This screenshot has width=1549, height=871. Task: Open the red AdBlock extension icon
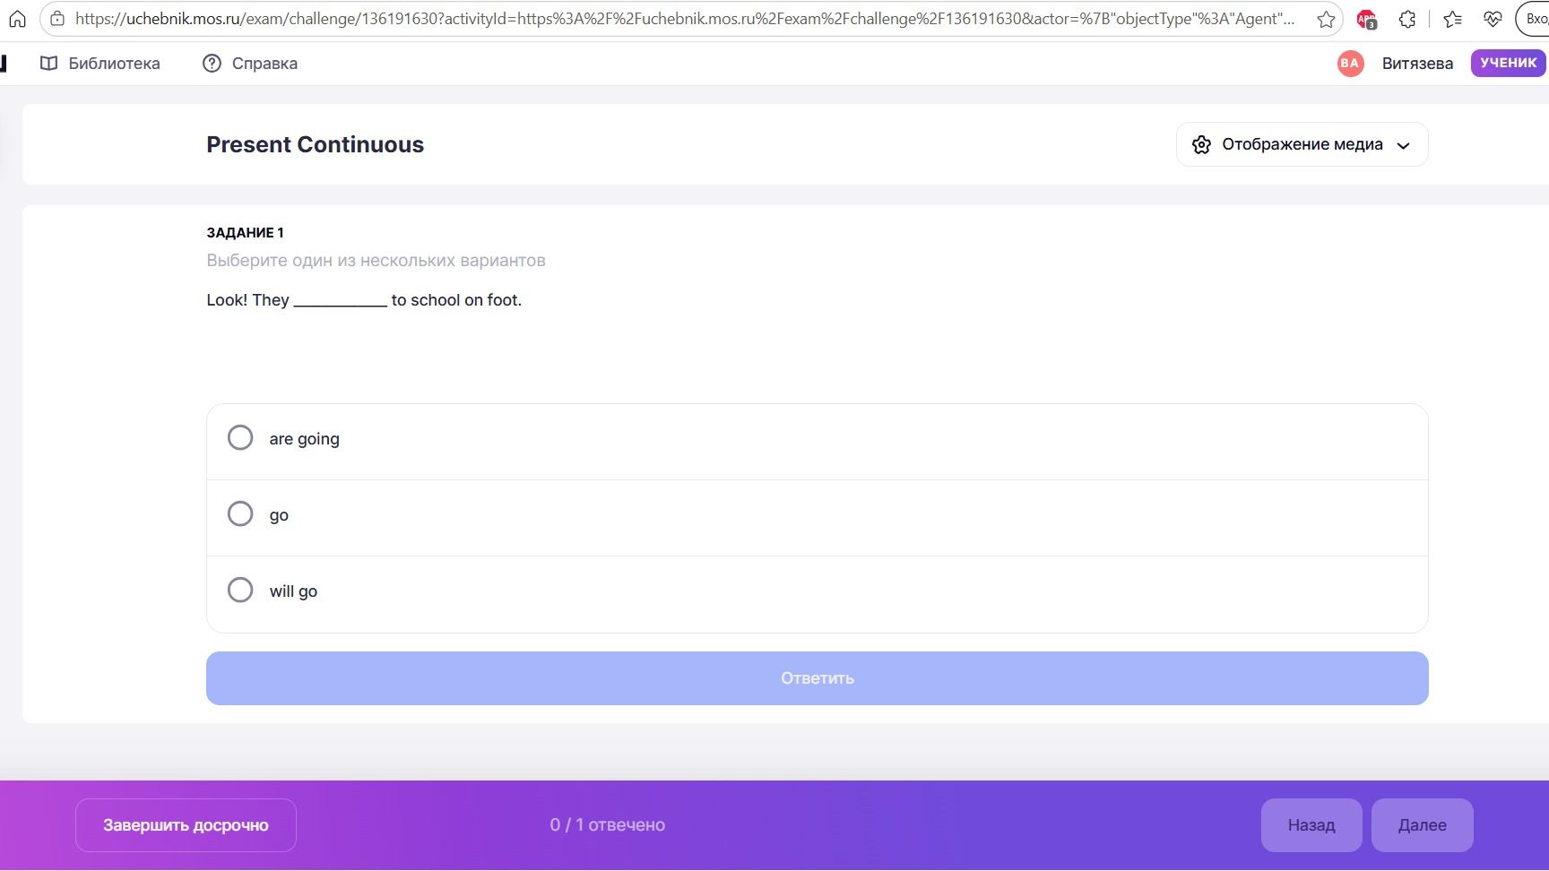pyautogui.click(x=1366, y=19)
